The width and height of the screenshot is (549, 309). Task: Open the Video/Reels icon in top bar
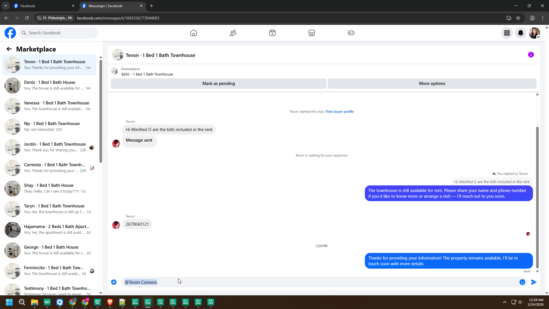coord(272,33)
